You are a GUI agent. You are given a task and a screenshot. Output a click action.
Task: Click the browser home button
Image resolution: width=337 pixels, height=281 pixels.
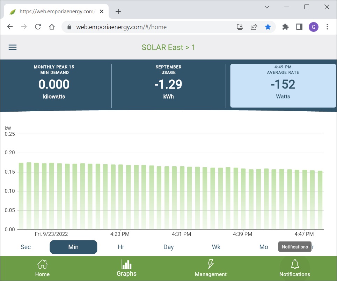(x=52, y=27)
